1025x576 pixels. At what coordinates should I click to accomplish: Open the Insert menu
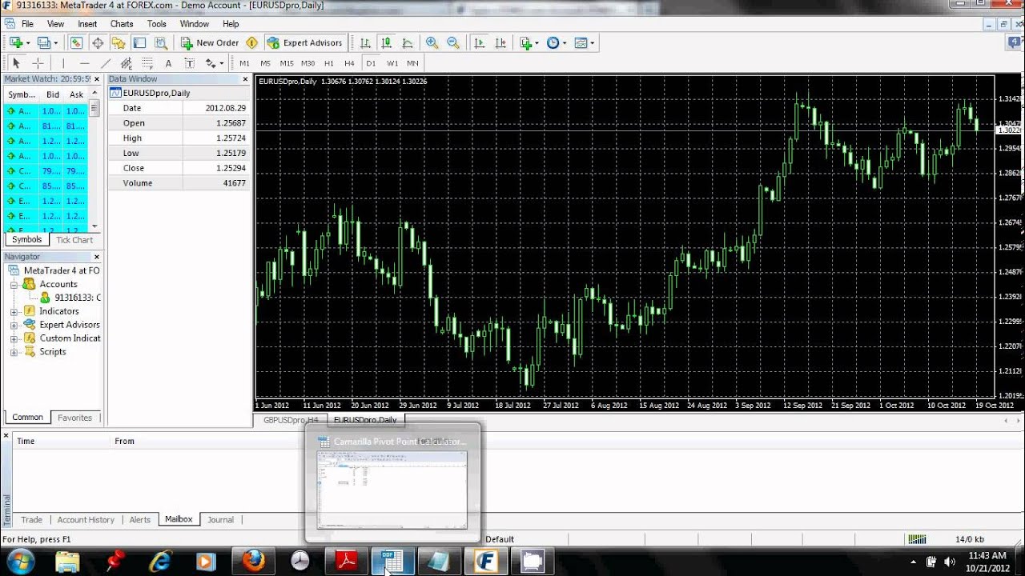87,24
